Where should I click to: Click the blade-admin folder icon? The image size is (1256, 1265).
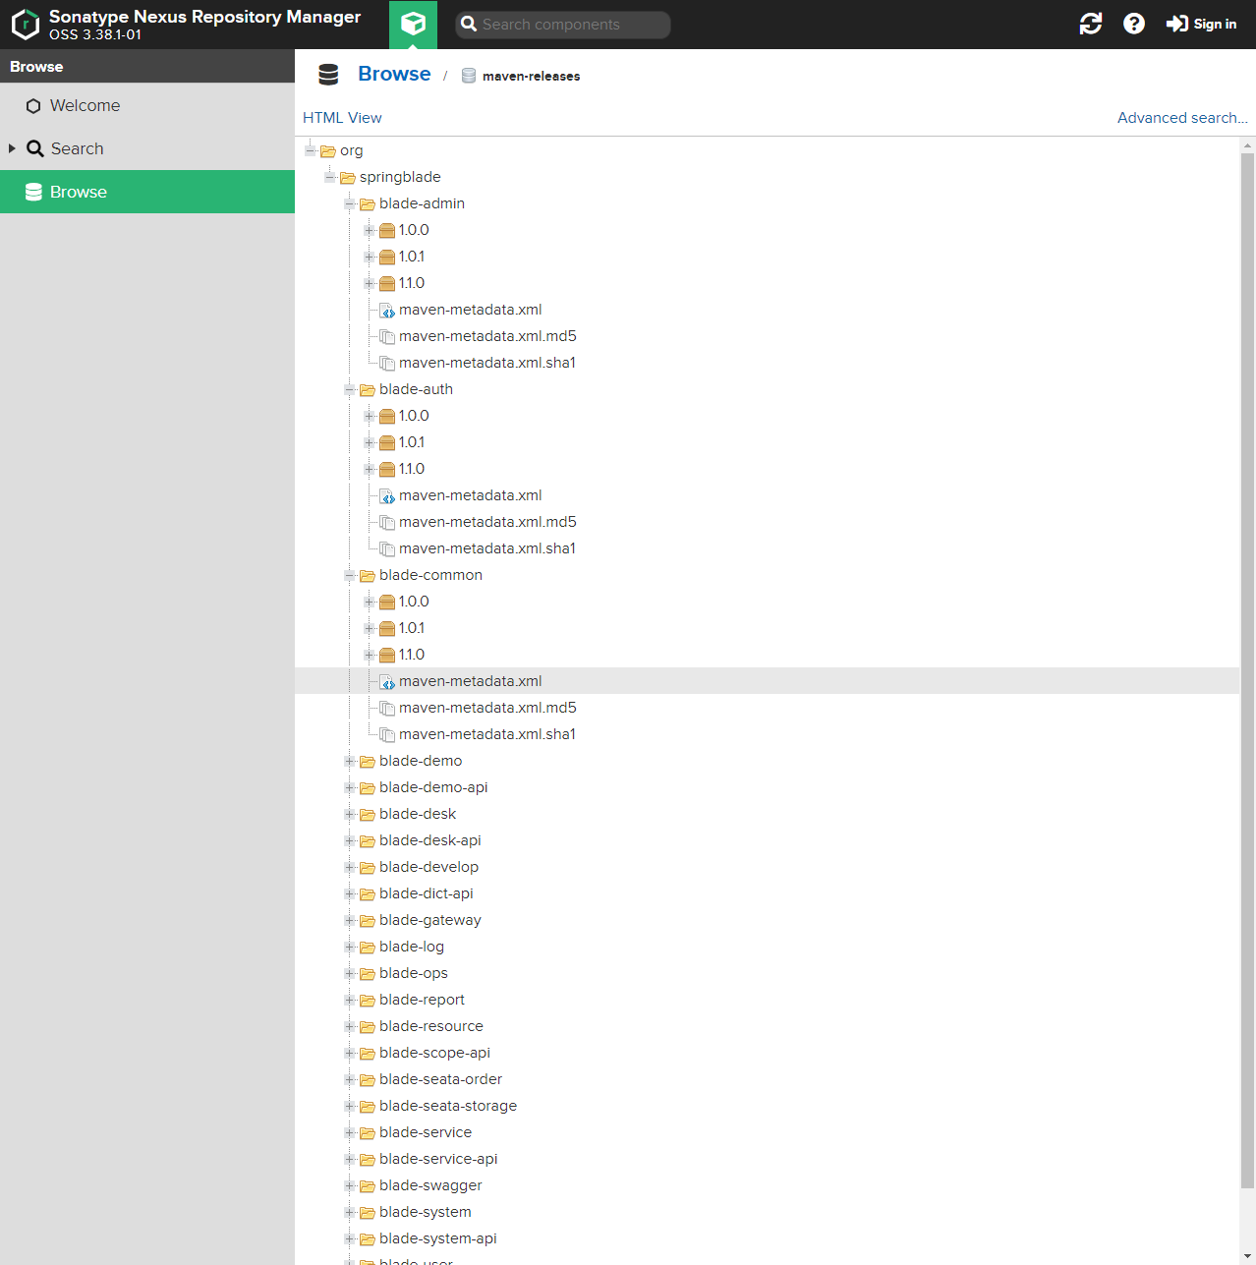(x=368, y=203)
